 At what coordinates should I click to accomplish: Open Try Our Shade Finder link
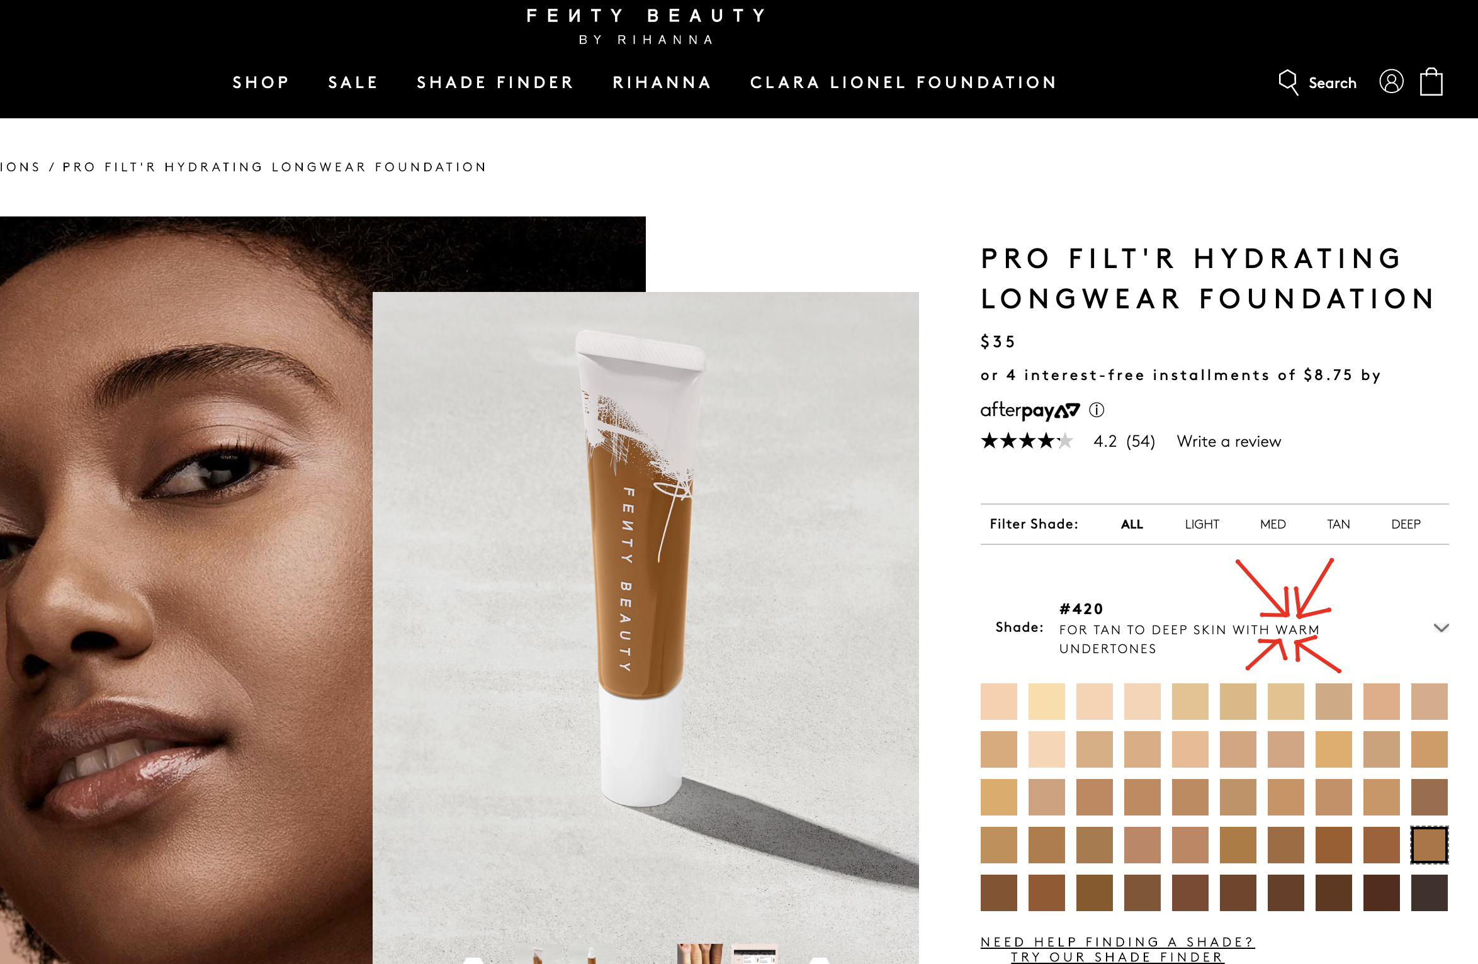coord(1117,956)
